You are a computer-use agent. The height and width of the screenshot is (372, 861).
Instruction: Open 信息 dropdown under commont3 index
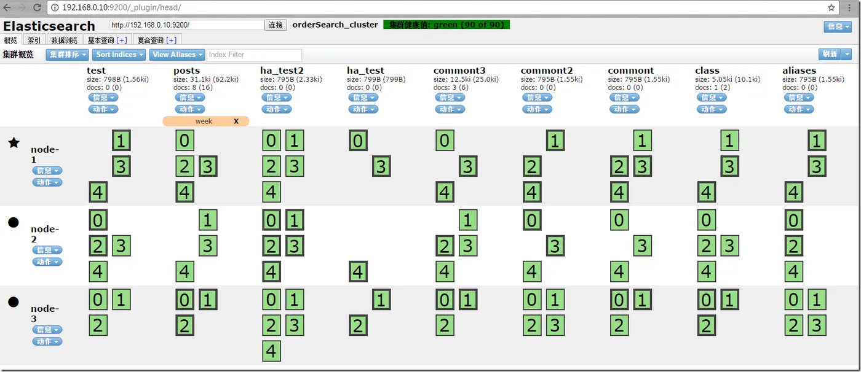[x=450, y=98]
